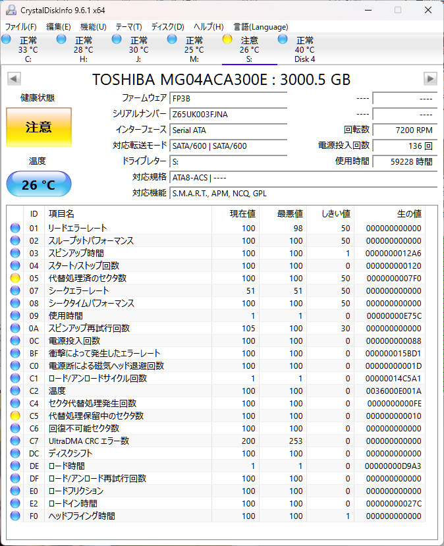The image size is (444, 546).
Task: Click blue status icon for スピンアップ再試行回数
Action: coord(15,328)
